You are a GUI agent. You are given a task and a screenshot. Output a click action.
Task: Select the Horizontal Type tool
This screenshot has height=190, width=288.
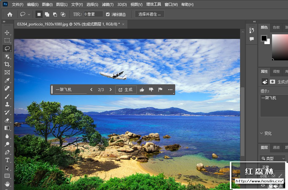7,160
